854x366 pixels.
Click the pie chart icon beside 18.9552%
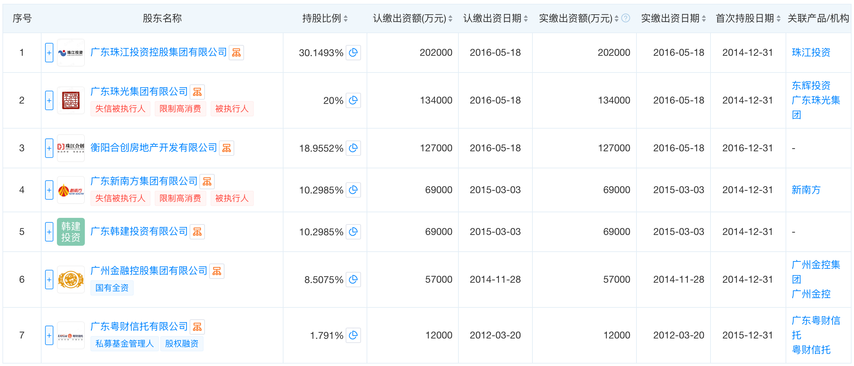(353, 148)
